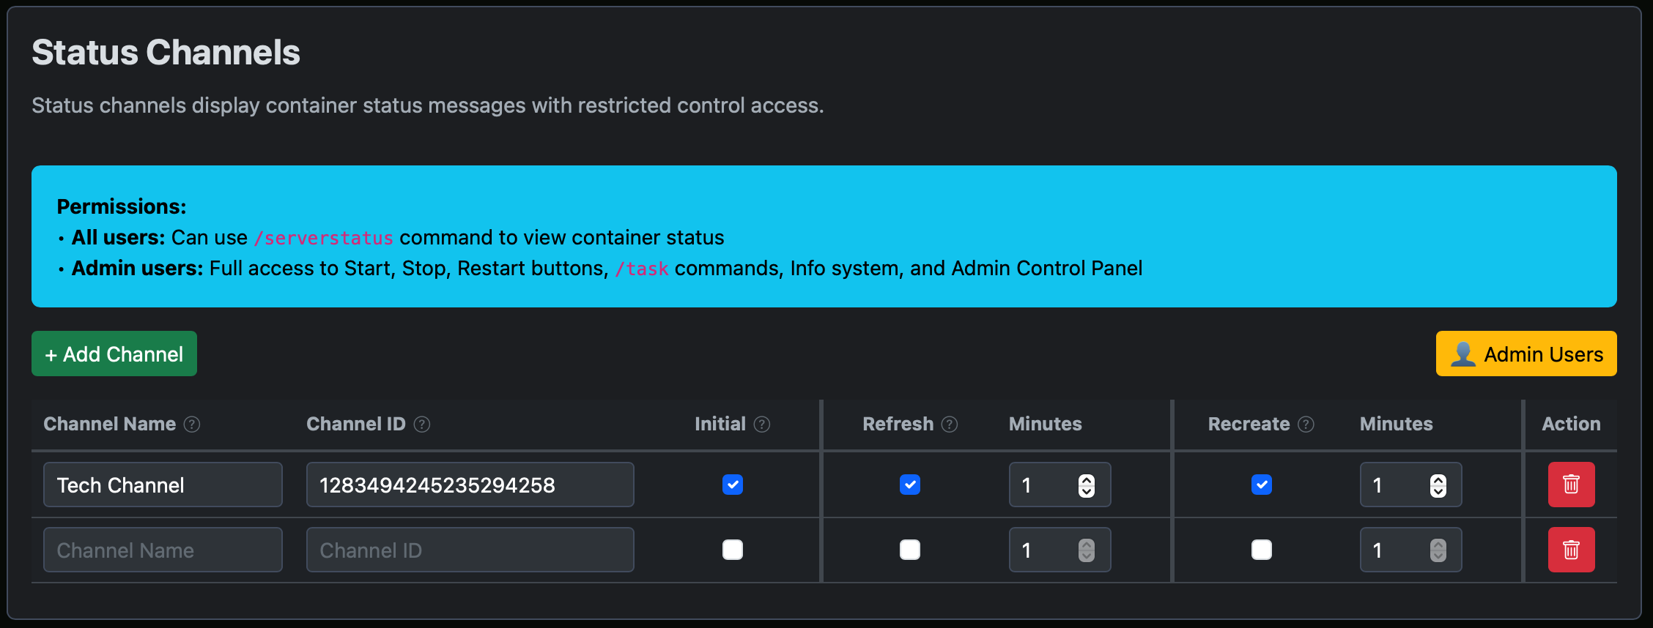Delete the Tech Channel row
The width and height of the screenshot is (1653, 628).
pyautogui.click(x=1571, y=485)
